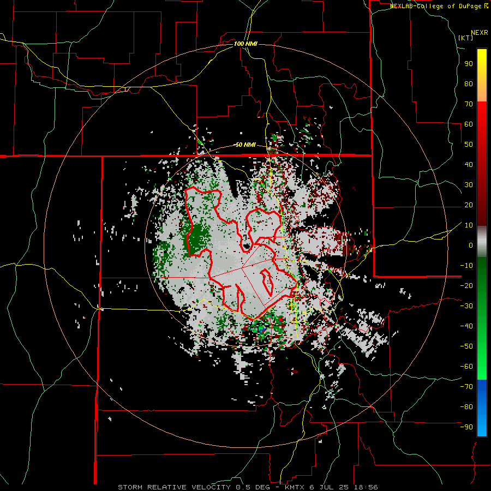491x491 pixels.
Task: Select the "-70" value on velocity scale
Action: coord(466,387)
